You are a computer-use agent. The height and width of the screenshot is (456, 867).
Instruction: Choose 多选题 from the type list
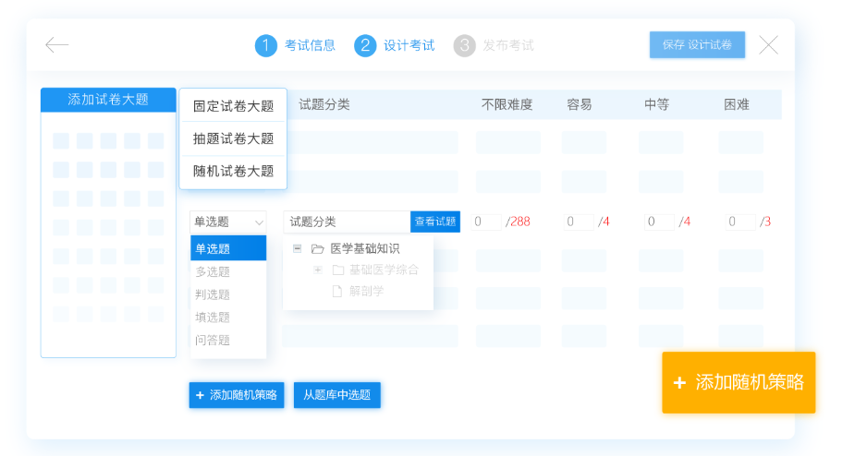tap(228, 271)
